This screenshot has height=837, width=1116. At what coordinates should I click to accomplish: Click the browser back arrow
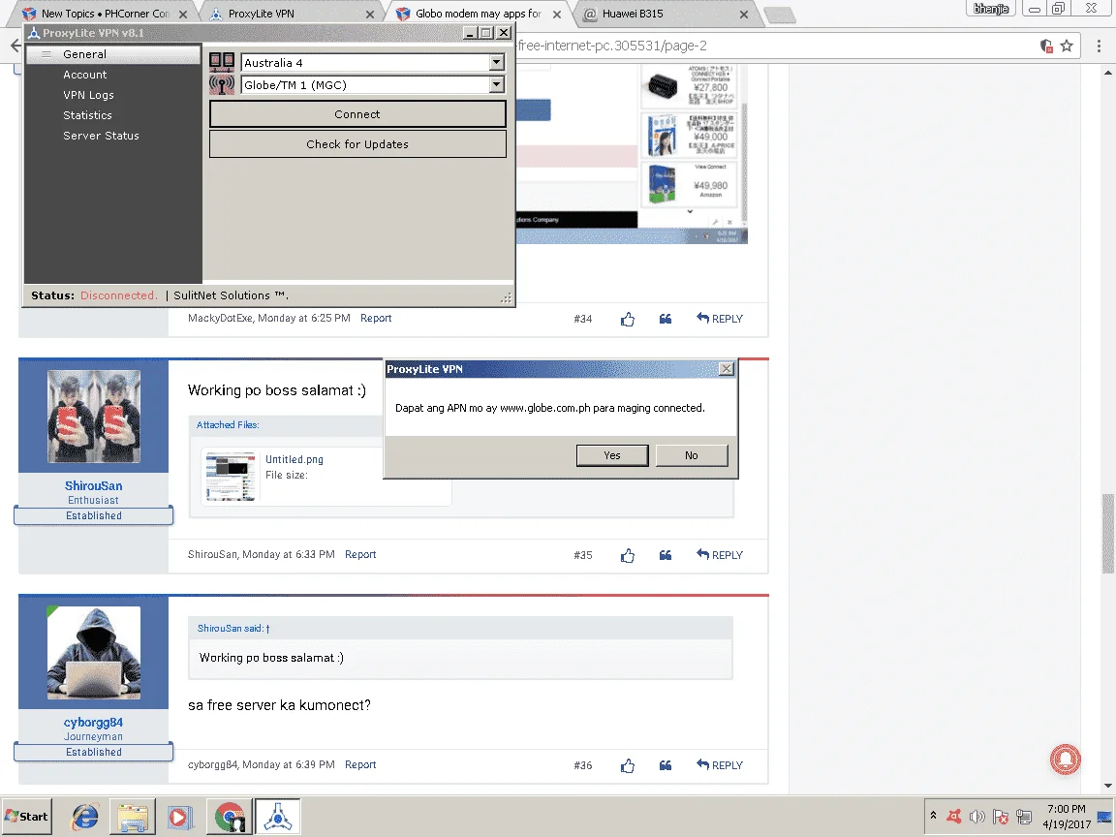15,46
